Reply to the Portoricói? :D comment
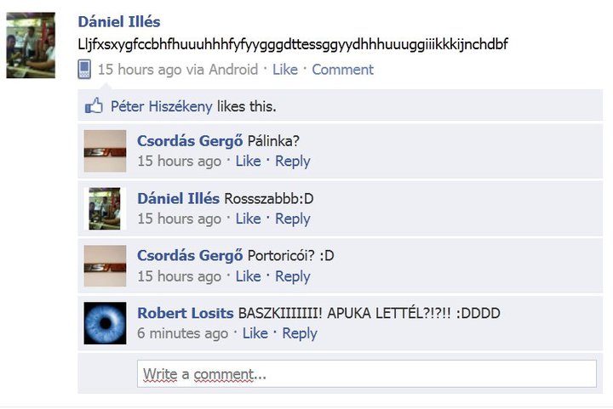Screen dimensions: 613x409 pos(292,276)
